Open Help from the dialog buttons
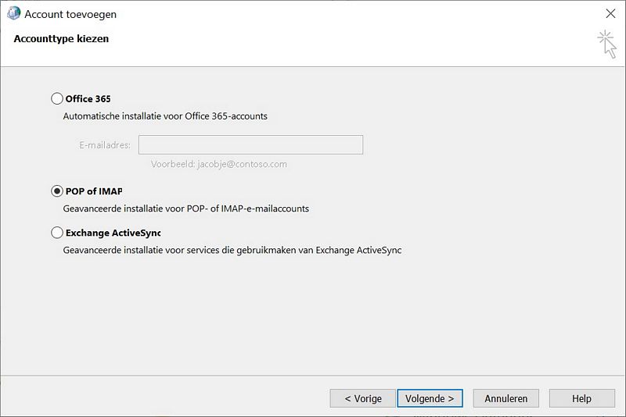This screenshot has height=417, width=626. point(581,398)
